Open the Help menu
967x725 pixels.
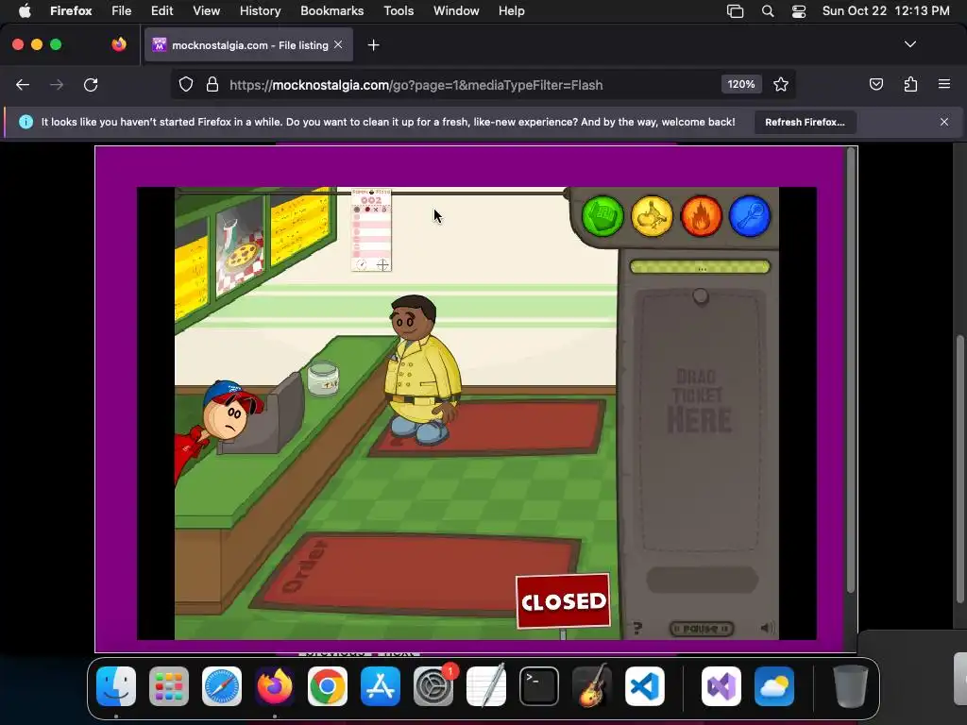(x=512, y=11)
